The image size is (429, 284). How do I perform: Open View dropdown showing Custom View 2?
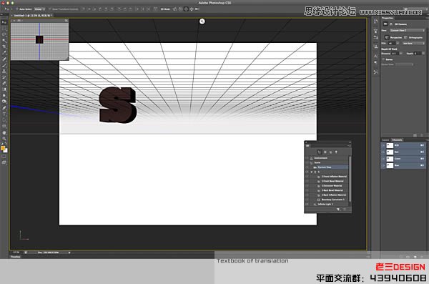pos(407,30)
